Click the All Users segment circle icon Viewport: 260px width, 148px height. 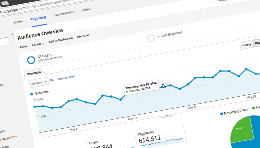pyautogui.click(x=31, y=60)
